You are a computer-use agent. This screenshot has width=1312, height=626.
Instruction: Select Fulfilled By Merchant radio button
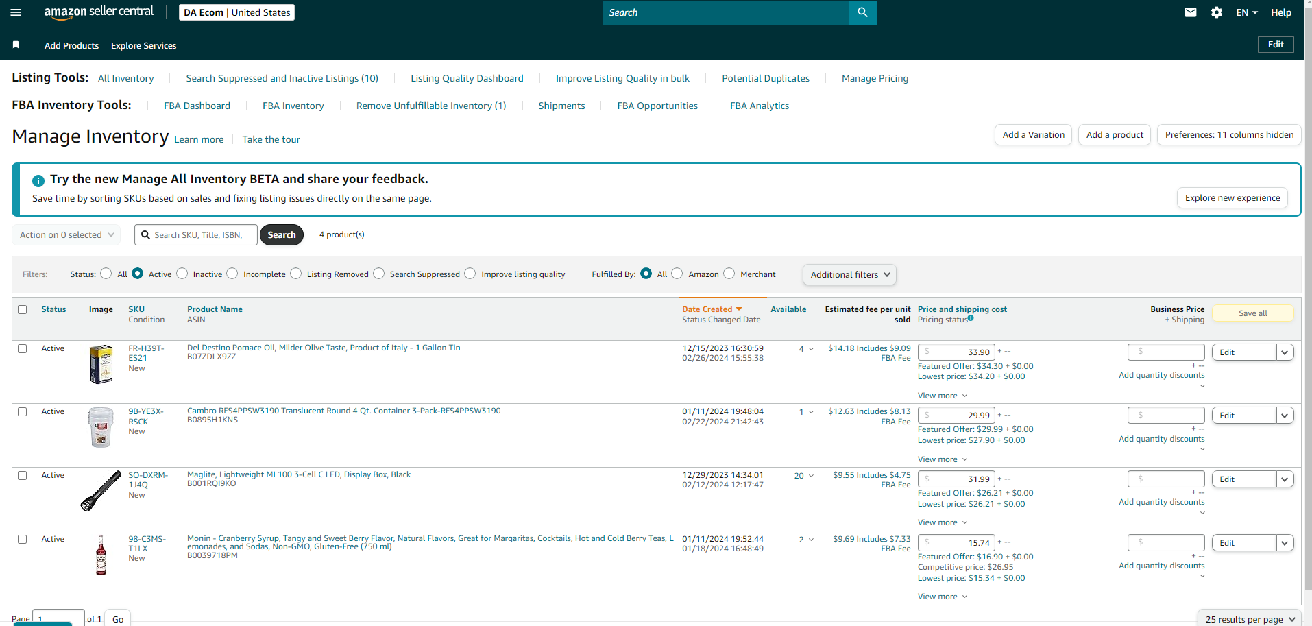(729, 274)
